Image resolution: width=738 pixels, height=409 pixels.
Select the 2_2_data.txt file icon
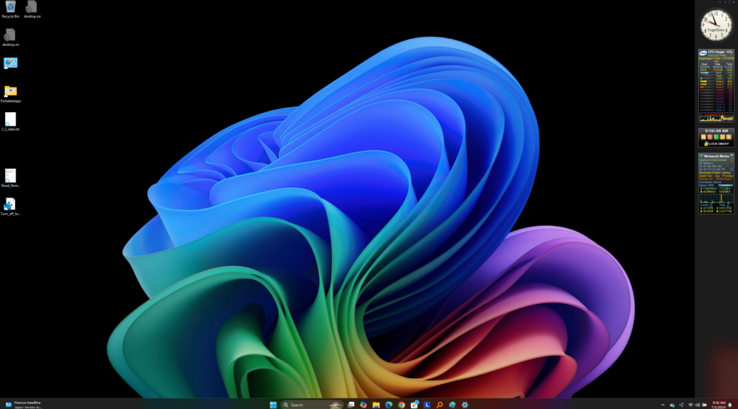click(x=11, y=122)
